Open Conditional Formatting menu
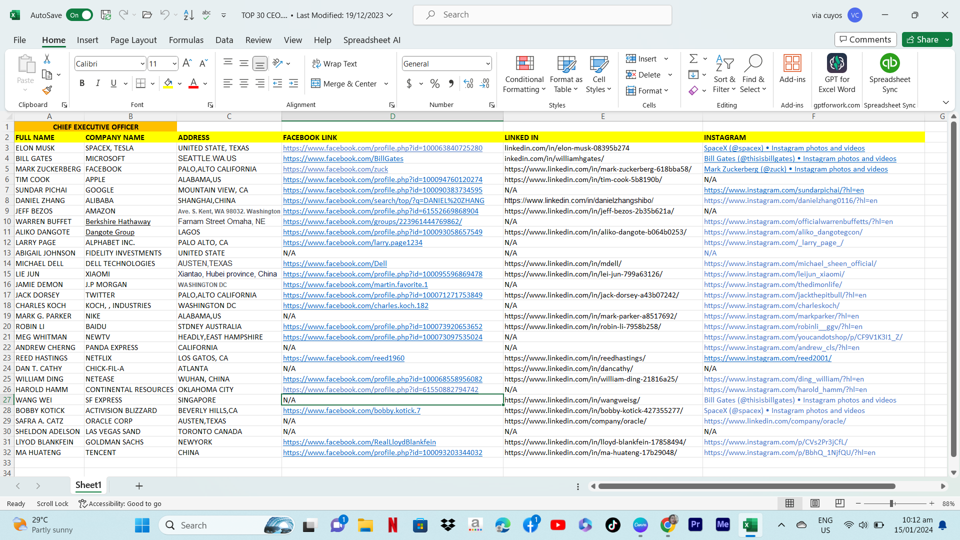 click(x=524, y=74)
